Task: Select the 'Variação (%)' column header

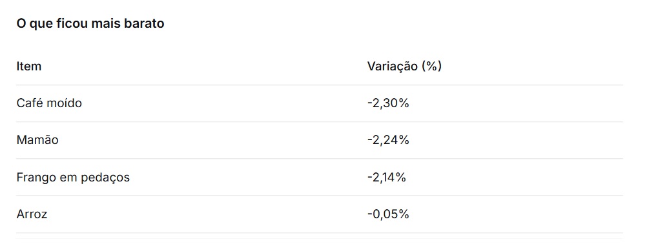Action: 404,66
